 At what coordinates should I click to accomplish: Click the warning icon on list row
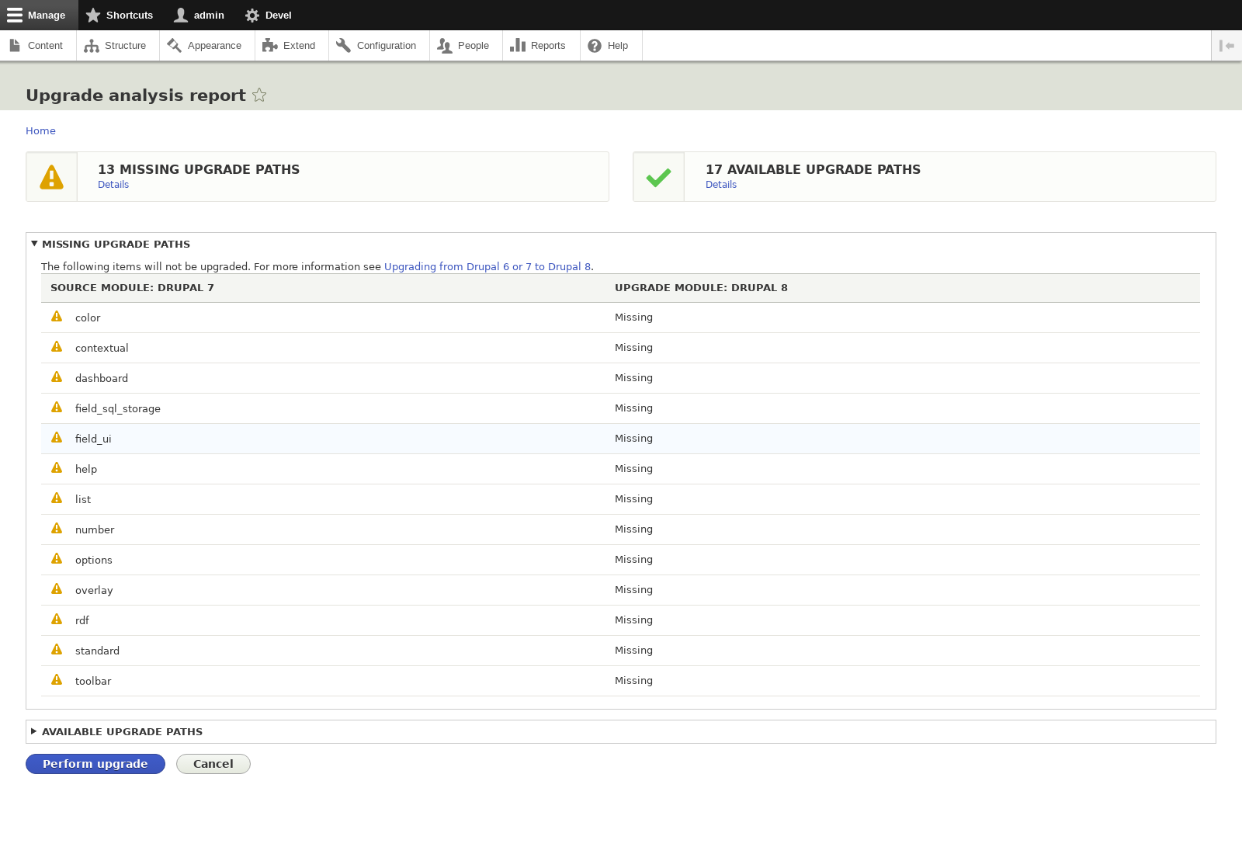click(x=57, y=498)
